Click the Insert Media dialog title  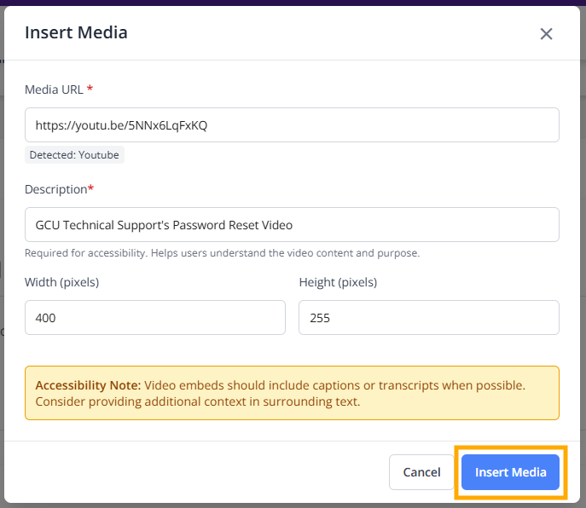pos(76,33)
